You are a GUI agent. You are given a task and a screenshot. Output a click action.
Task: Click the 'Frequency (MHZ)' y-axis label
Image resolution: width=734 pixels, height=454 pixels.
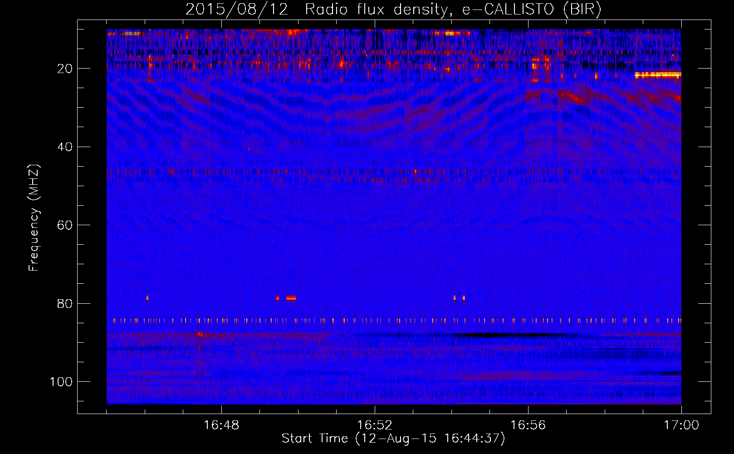[34, 218]
